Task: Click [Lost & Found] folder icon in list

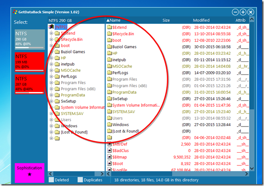Action: click(110, 131)
